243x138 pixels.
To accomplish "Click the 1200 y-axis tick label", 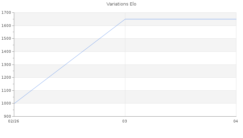I will click(x=7, y=77).
